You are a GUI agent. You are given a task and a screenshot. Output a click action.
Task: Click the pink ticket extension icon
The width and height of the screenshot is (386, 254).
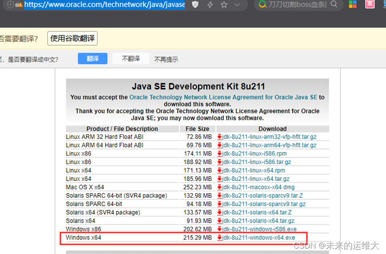pos(370,4)
